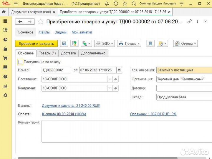This screenshot has height=159, width=212.
Task: Open the settings gear in left sidebar
Action: [5, 95]
